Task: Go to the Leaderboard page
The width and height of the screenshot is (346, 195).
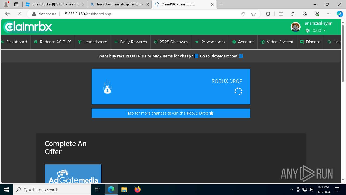Action: pyautogui.click(x=92, y=42)
